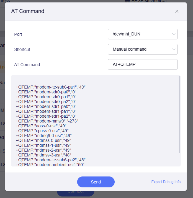The height and width of the screenshot is (198, 193).
Task: Click the Port dropdown chevron arrow
Action: [174, 34]
